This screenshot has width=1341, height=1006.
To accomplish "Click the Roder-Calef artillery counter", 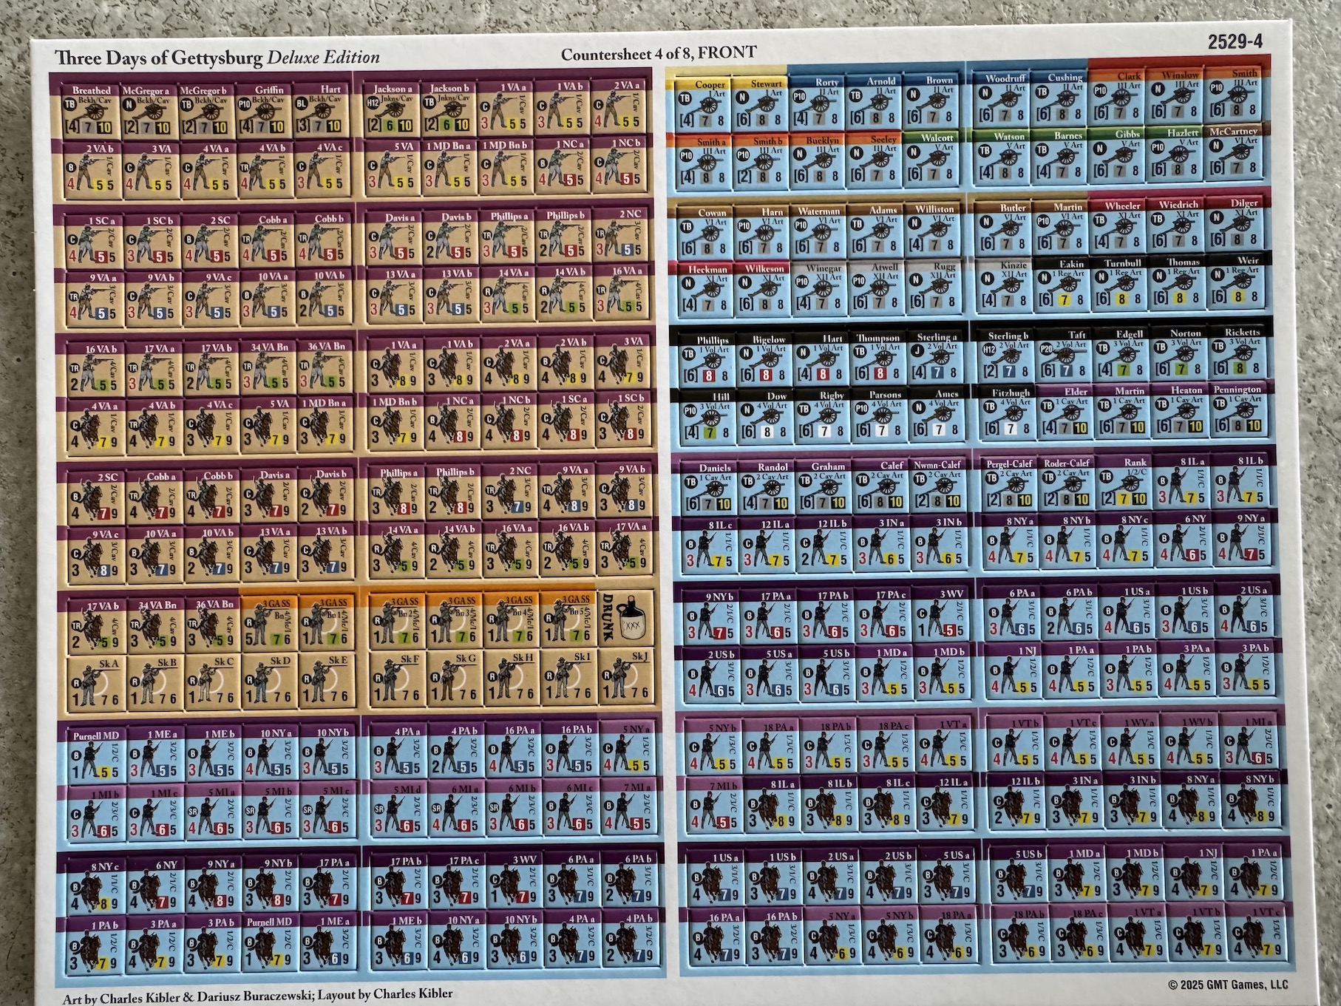I will click(x=1068, y=486).
